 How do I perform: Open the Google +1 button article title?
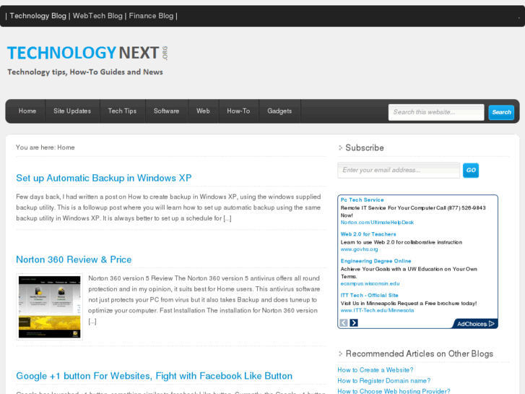pos(154,376)
